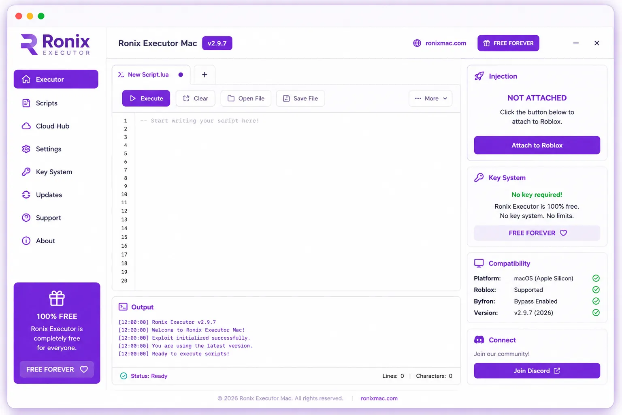Select the New Script.lua tab
This screenshot has width=622, height=415.
[151, 75]
